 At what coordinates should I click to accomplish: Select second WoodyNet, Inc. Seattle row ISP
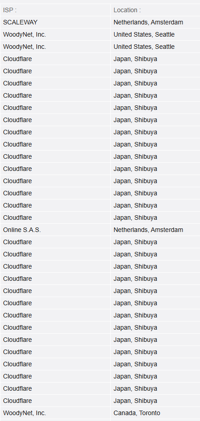click(x=55, y=47)
